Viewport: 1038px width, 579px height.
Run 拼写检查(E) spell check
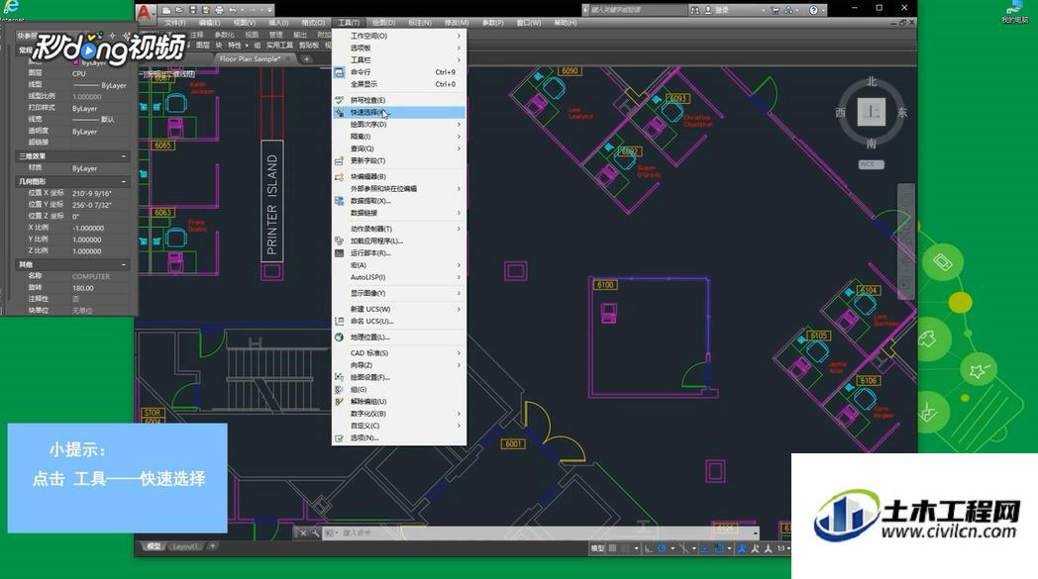click(x=399, y=100)
